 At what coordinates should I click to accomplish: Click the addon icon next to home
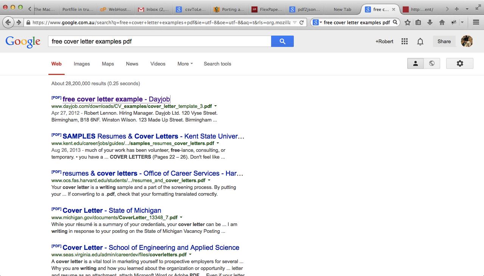tap(453, 22)
